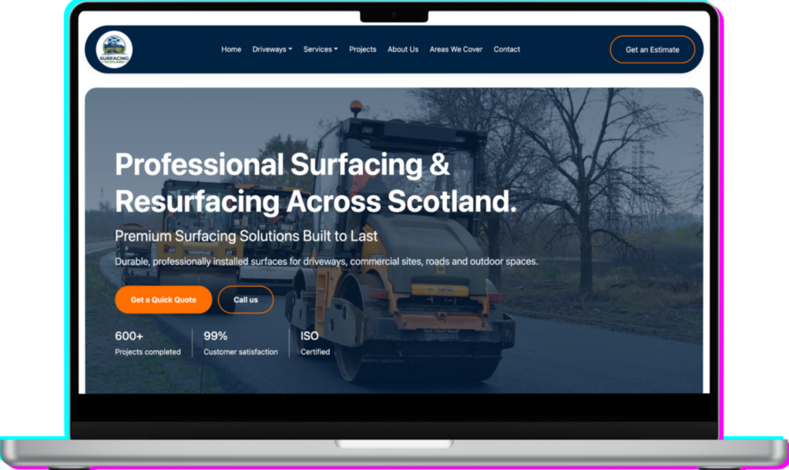Click the Get an Estimate button
The width and height of the screenshot is (789, 470).
[653, 49]
